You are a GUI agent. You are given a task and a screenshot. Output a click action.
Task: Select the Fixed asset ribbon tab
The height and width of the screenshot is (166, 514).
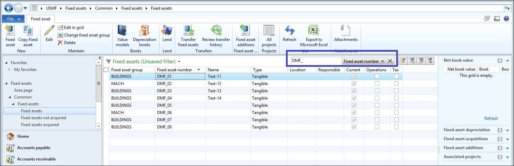(41, 19)
